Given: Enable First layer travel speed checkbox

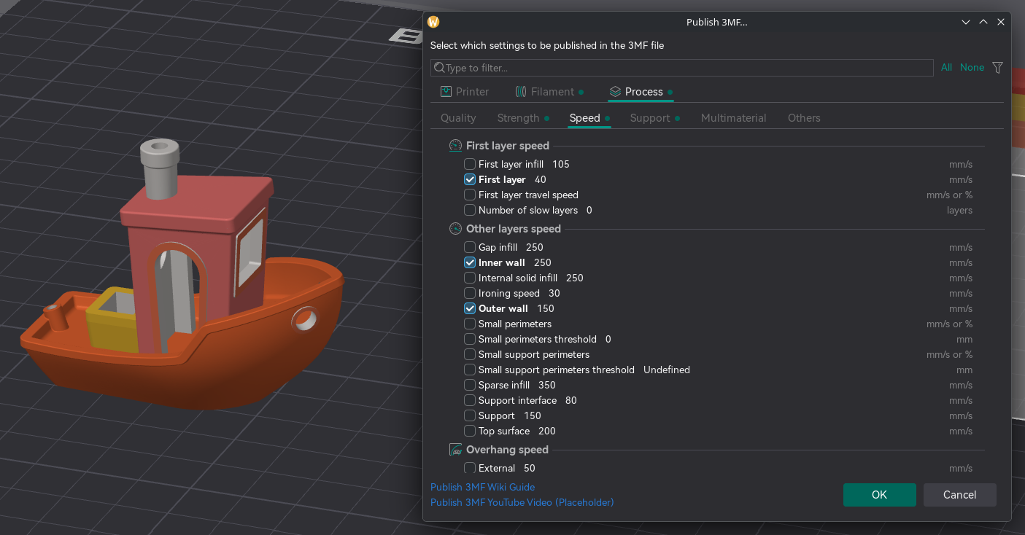Looking at the screenshot, I should click(470, 195).
